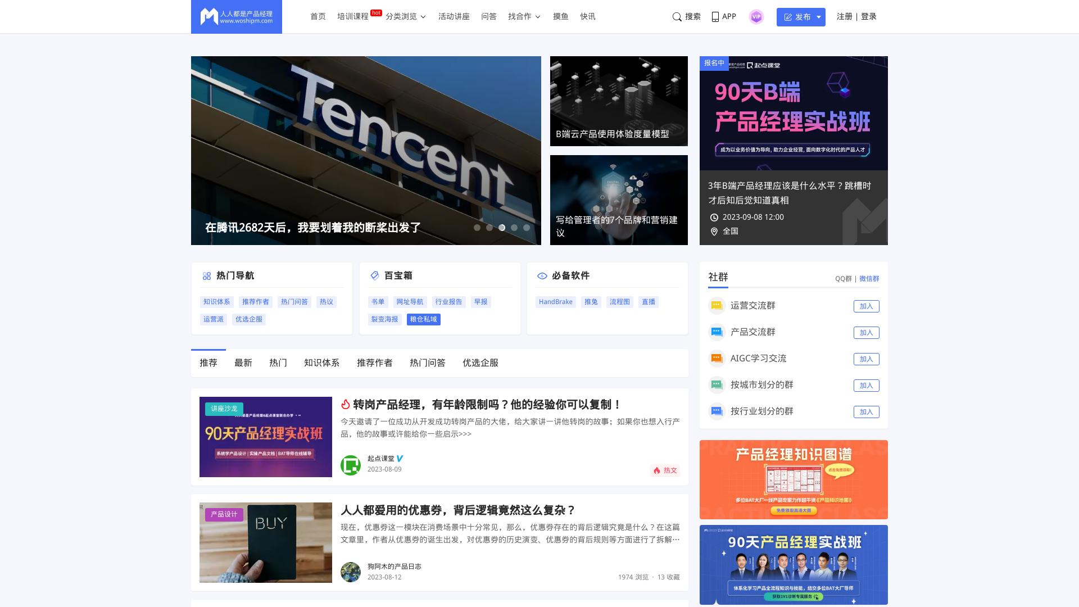
Task: Click the woshipm site logo
Action: tap(237, 17)
